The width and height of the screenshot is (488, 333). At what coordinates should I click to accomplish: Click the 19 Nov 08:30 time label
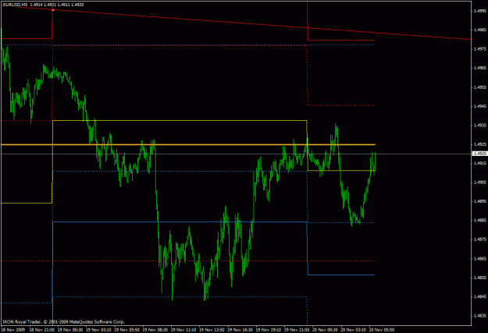(x=155, y=330)
